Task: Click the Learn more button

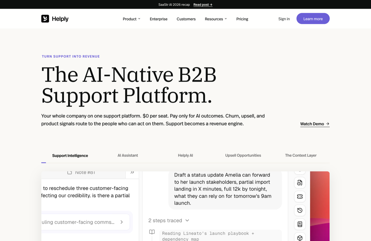Action: click(x=313, y=19)
